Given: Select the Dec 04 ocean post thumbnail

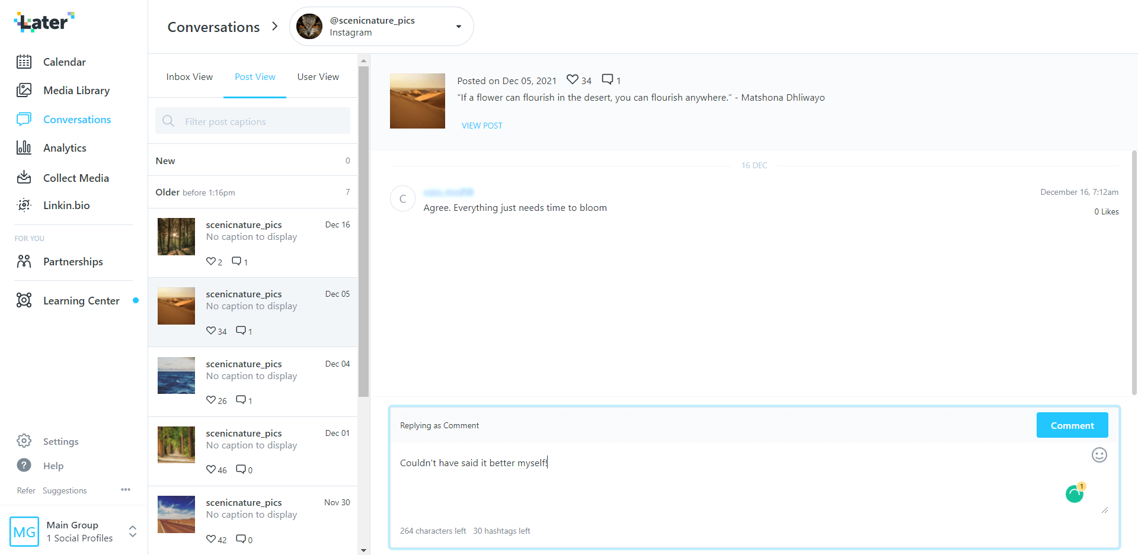Looking at the screenshot, I should [176, 376].
